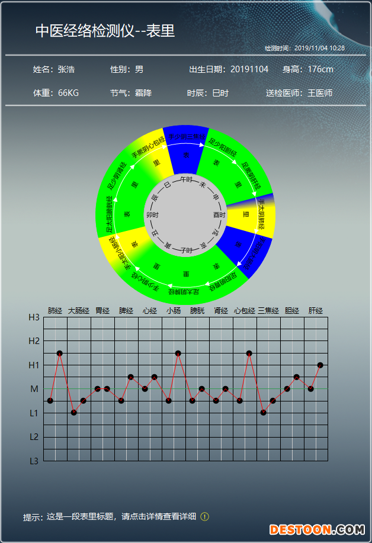Click the hint text about viewing details
Image resolution: width=372 pixels, height=543 pixels.
(x=110, y=517)
